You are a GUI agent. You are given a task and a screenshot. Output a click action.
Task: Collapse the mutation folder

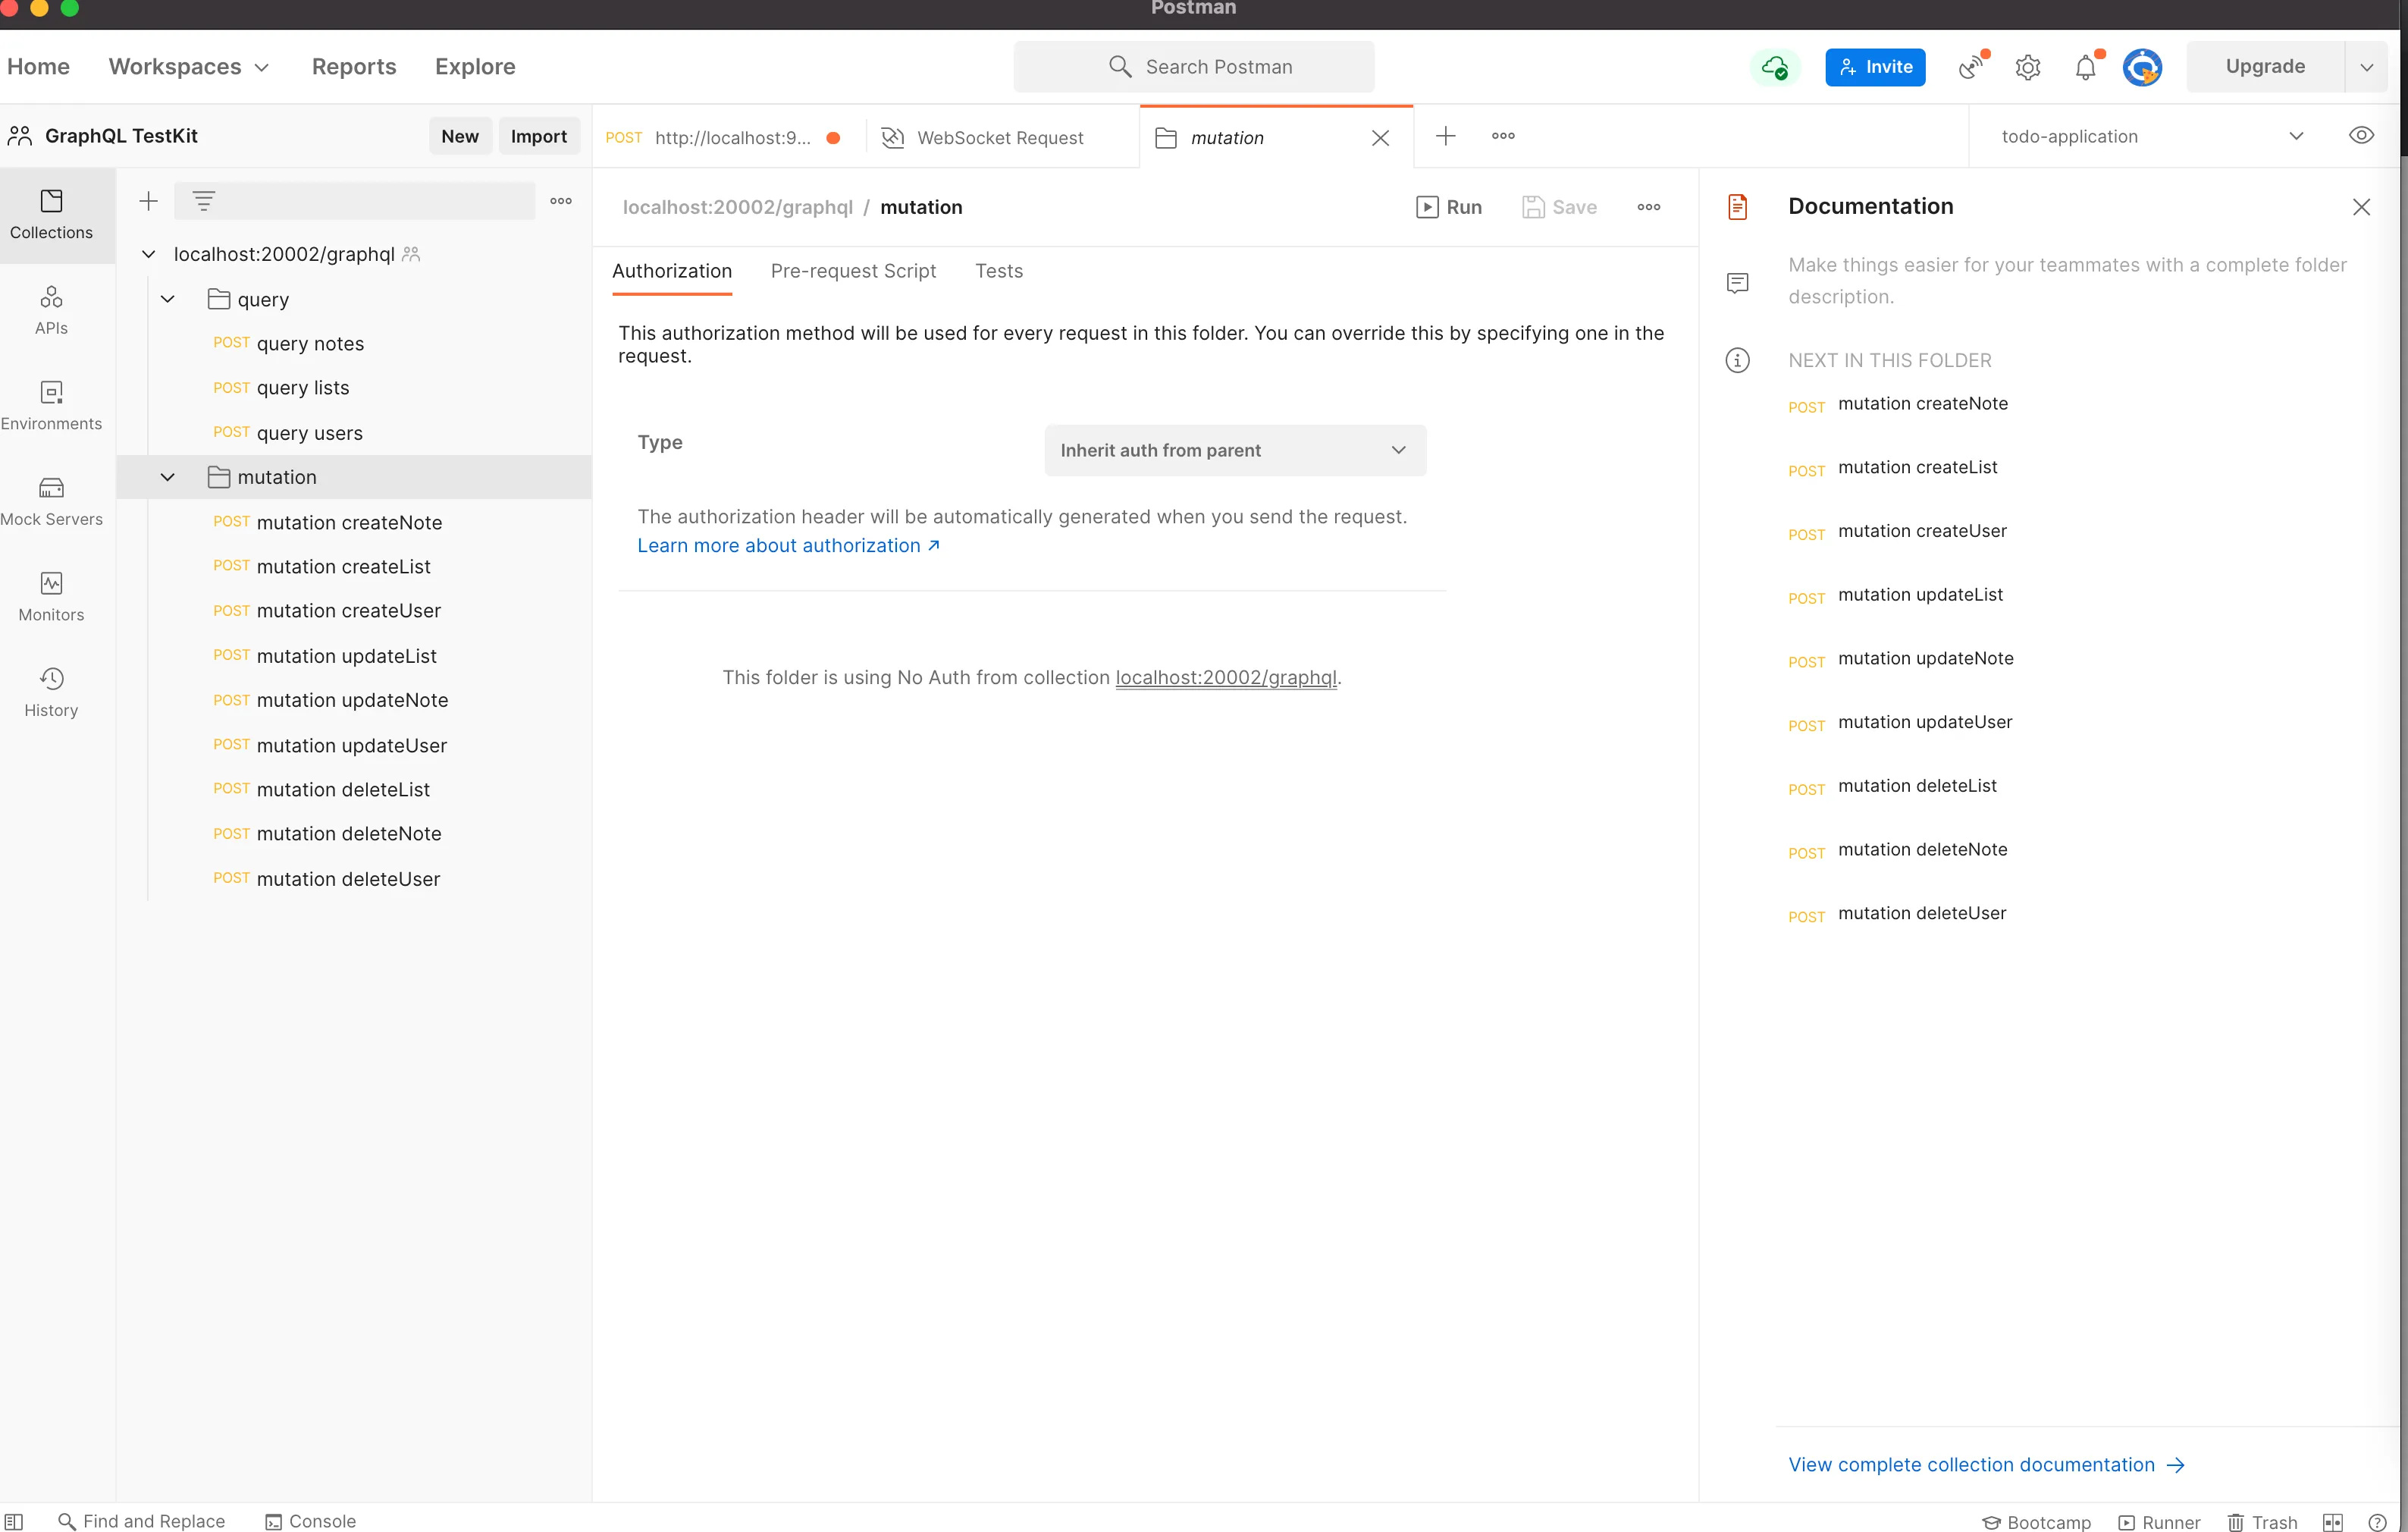[x=168, y=477]
